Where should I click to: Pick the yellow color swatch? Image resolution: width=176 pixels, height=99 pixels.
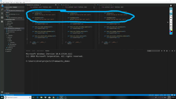click(172, 30)
